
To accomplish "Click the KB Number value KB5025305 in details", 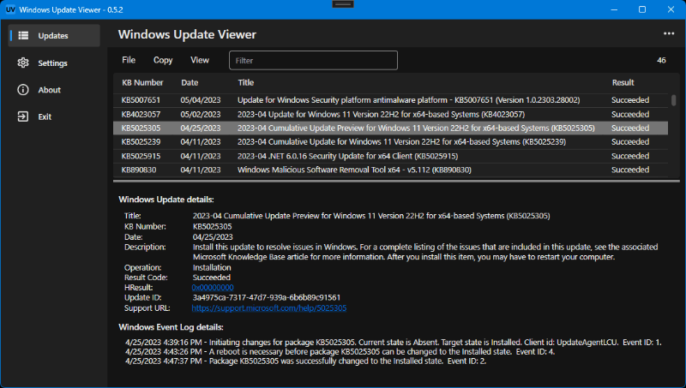I will (212, 226).
